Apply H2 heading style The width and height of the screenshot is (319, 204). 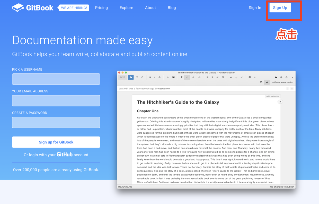pyautogui.click(x=193, y=77)
